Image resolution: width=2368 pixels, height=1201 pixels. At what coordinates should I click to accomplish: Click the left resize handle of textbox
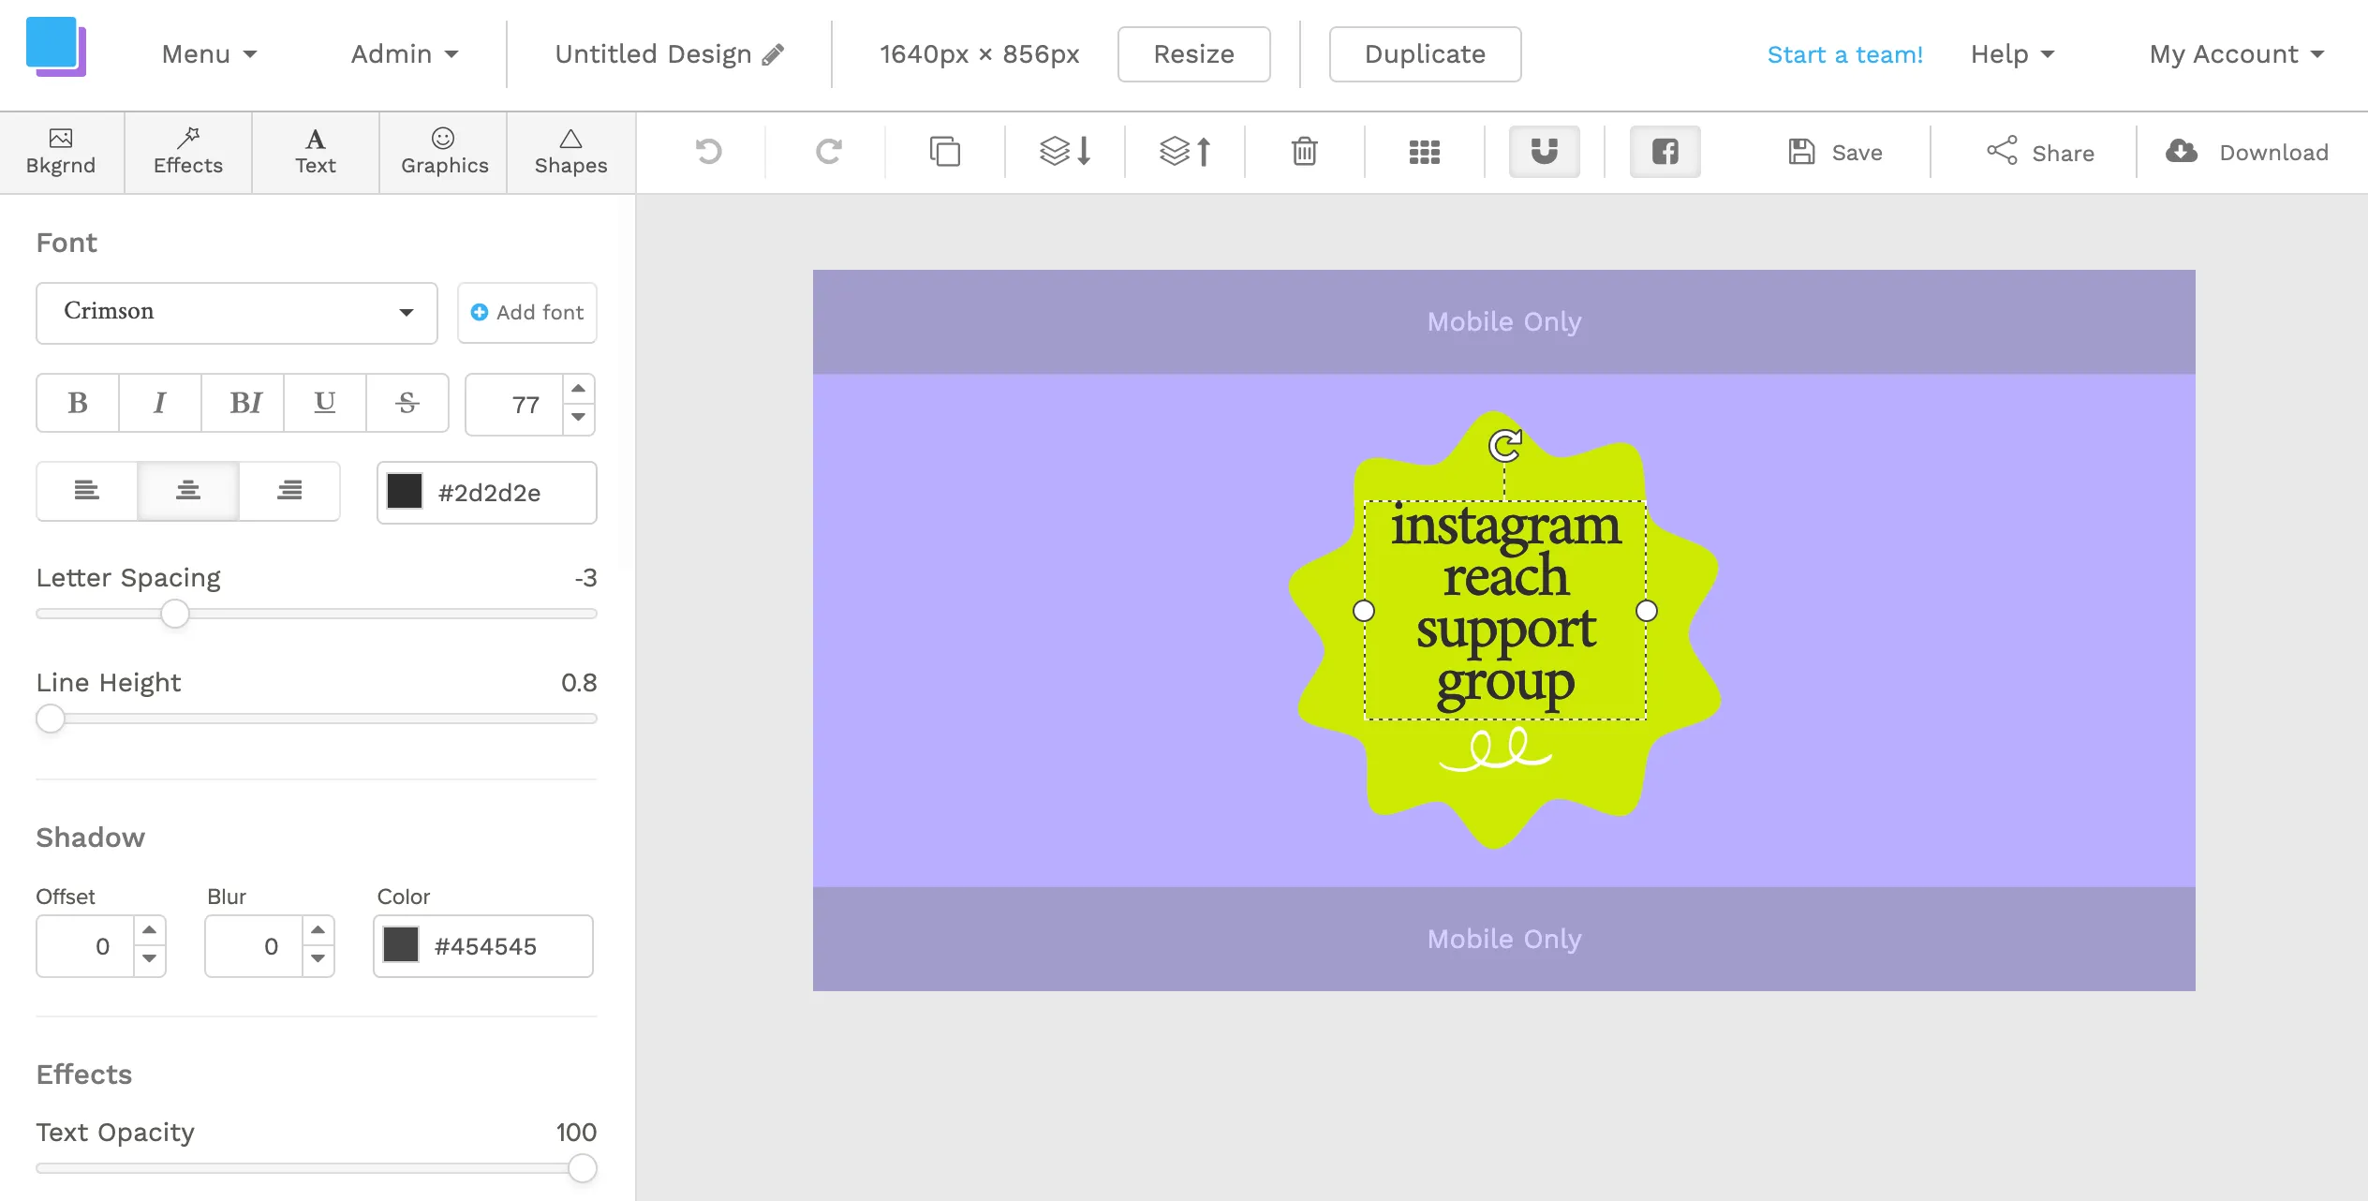tap(1364, 611)
